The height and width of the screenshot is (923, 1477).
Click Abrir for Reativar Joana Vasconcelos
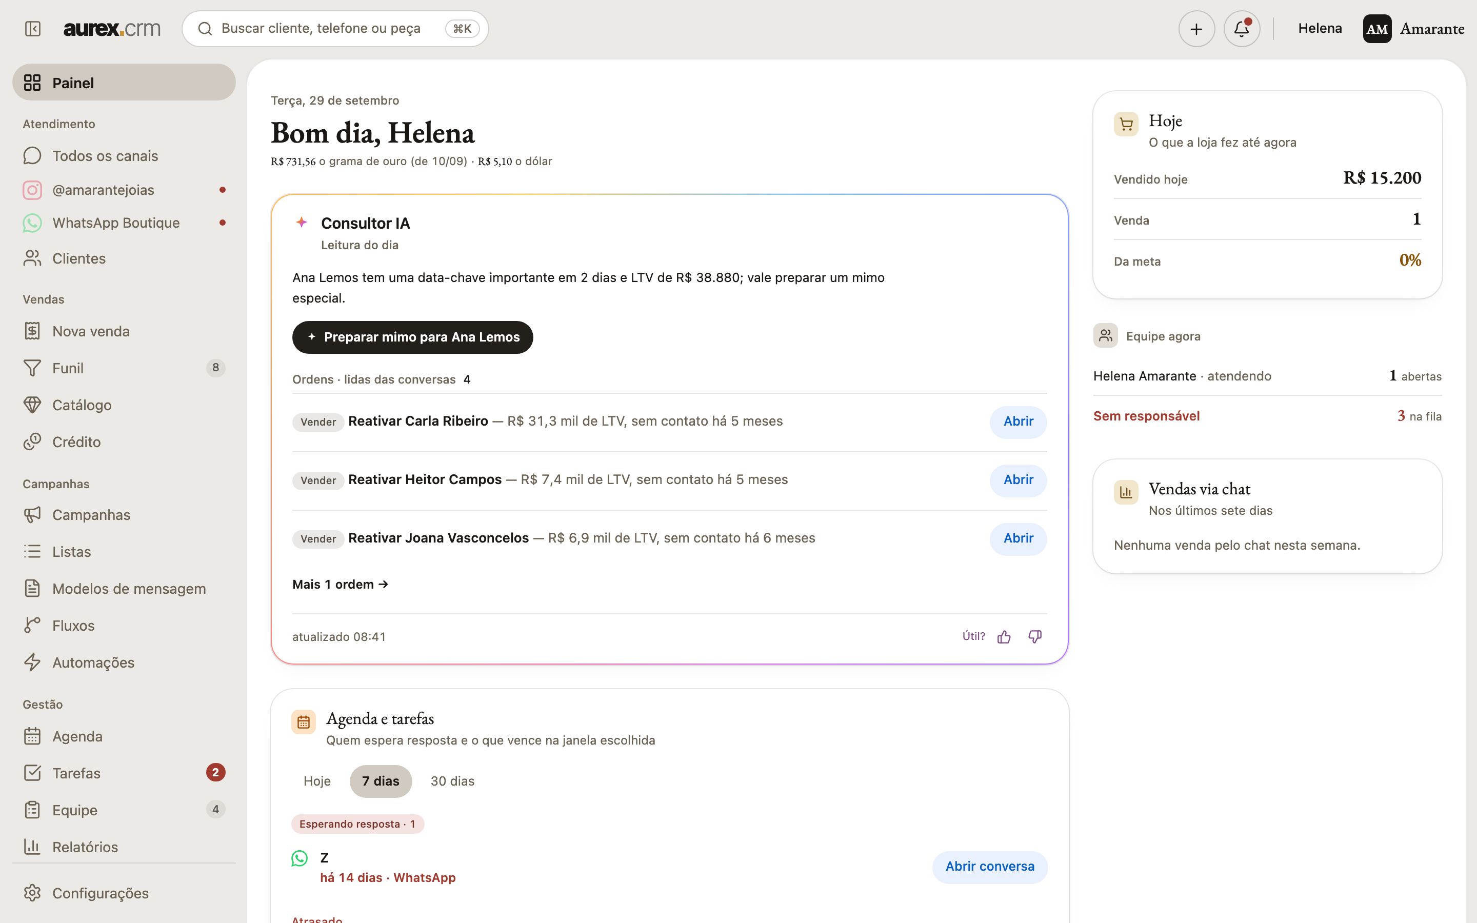point(1018,539)
